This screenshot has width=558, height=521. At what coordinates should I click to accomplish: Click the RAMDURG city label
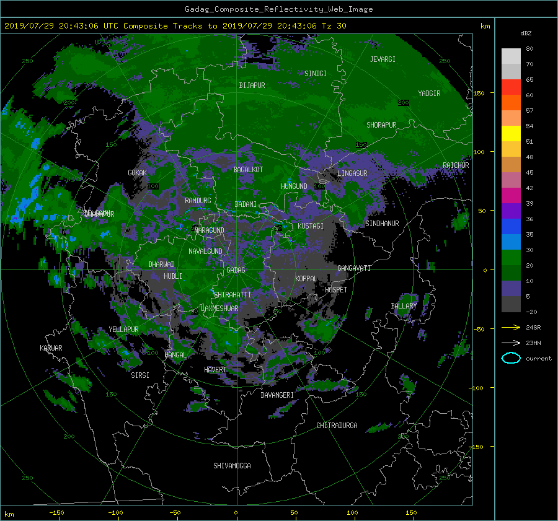(x=198, y=201)
